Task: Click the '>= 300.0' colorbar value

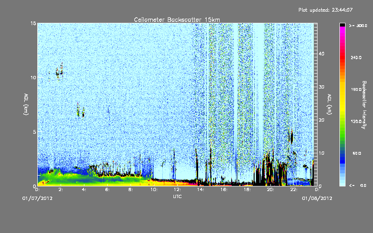Action: point(358,26)
